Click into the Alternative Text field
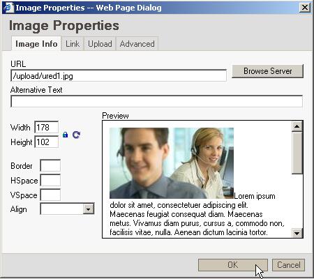This screenshot has height=279, width=314. tap(156, 101)
